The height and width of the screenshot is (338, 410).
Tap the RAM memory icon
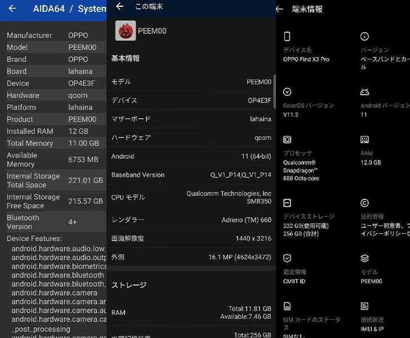[364, 140]
